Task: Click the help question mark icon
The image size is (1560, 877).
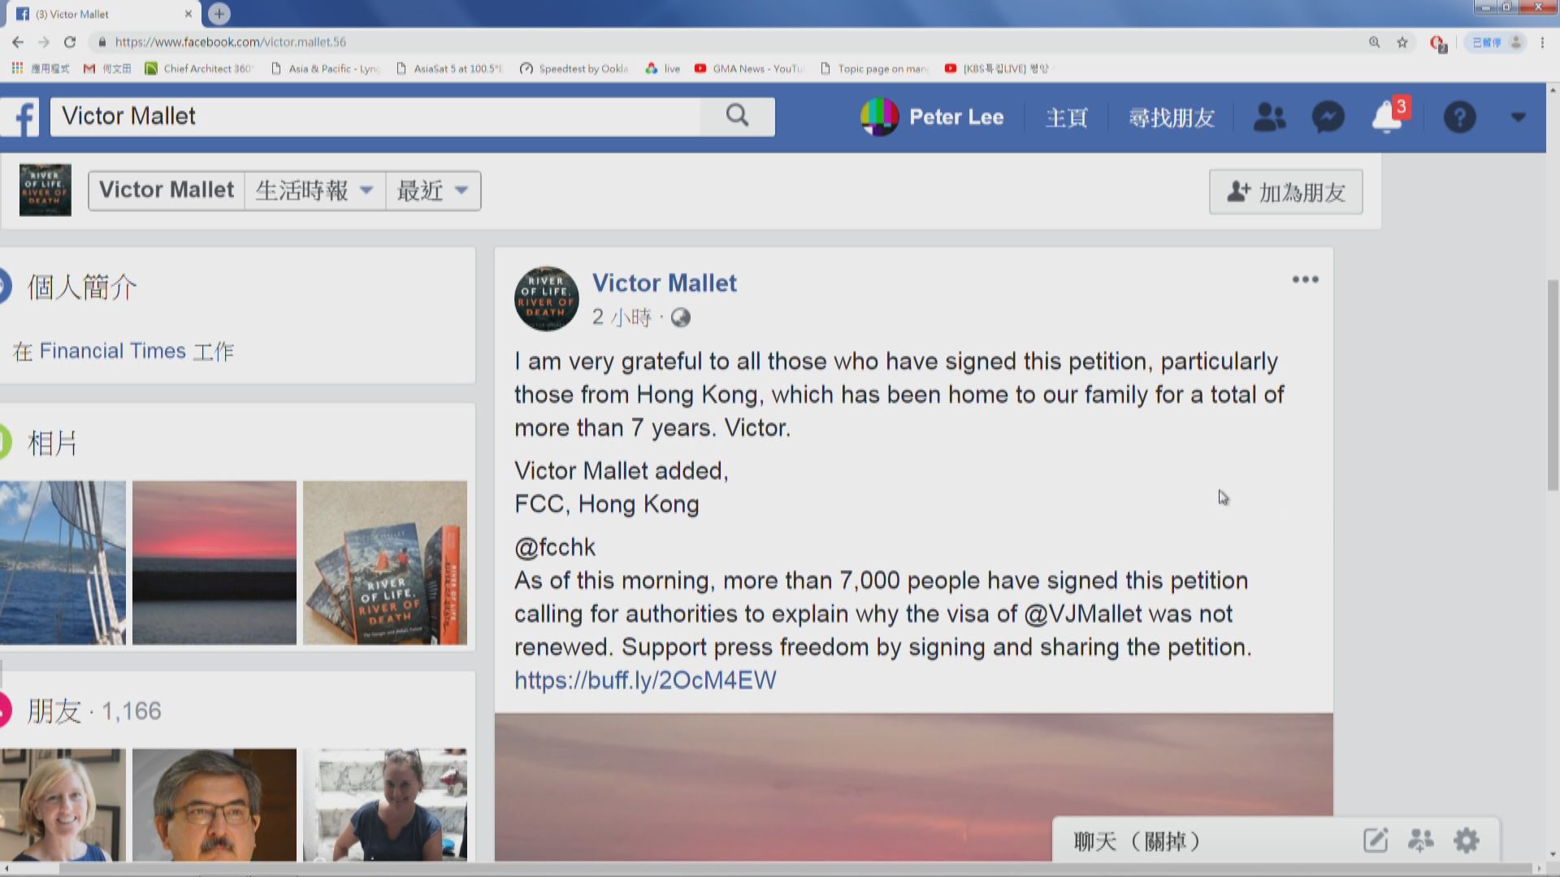Action: (1459, 118)
